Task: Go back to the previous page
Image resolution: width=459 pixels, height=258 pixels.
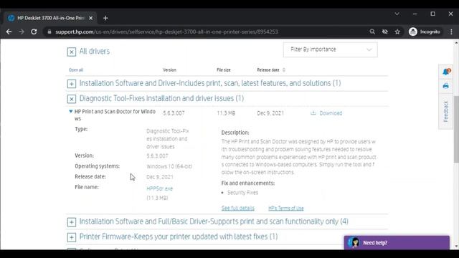Action: pos(9,32)
